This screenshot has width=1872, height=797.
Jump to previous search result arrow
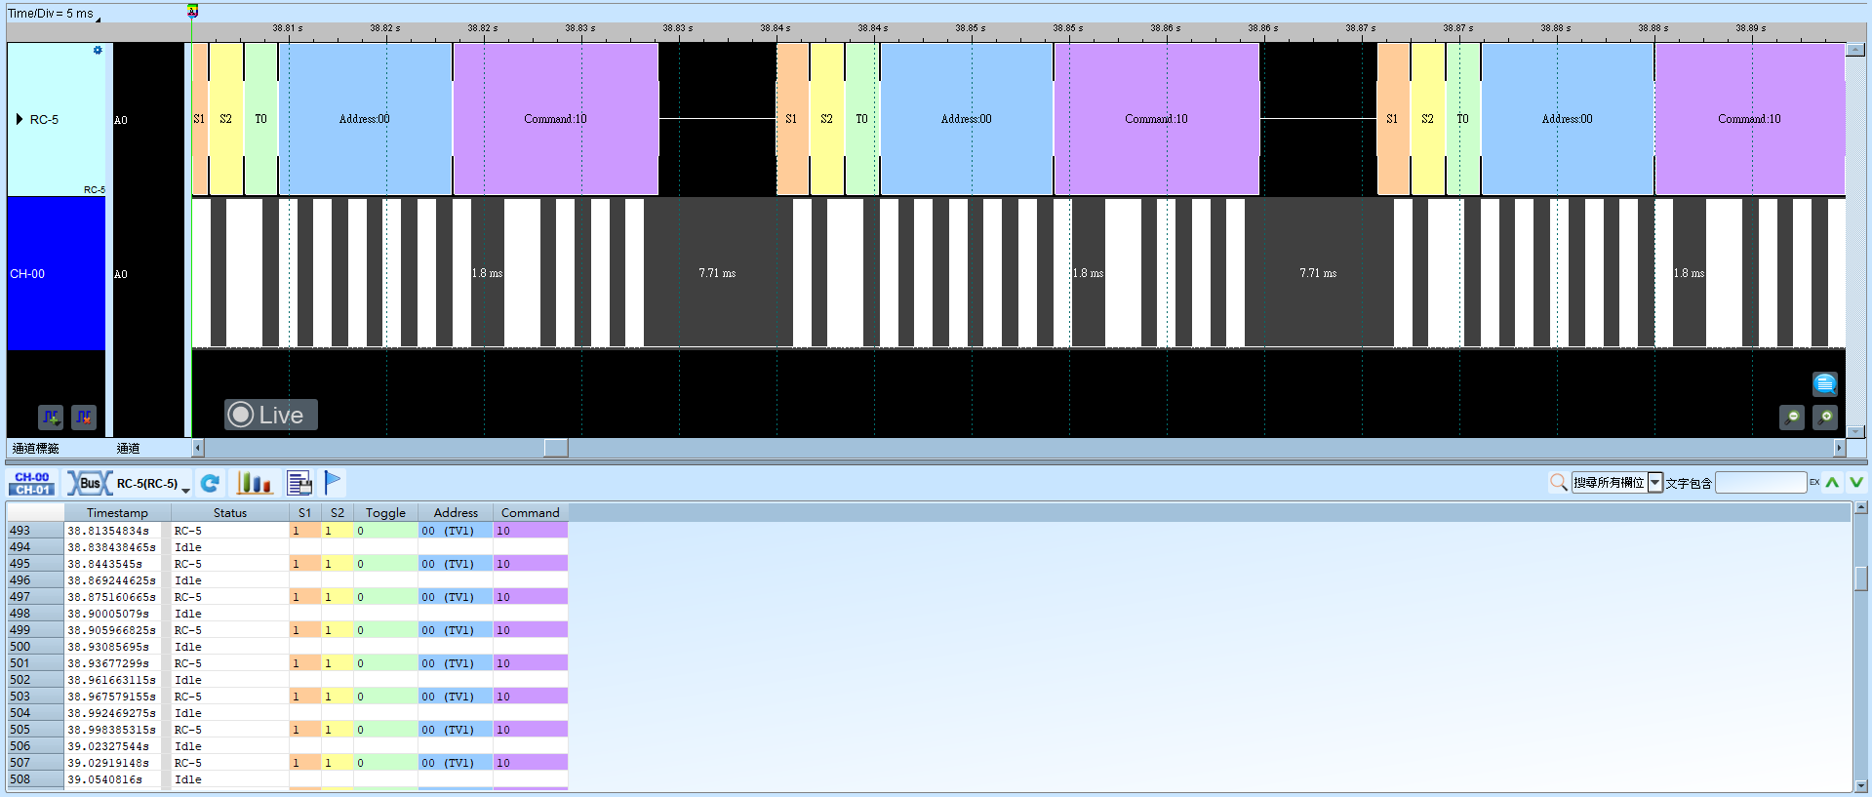tap(1833, 482)
